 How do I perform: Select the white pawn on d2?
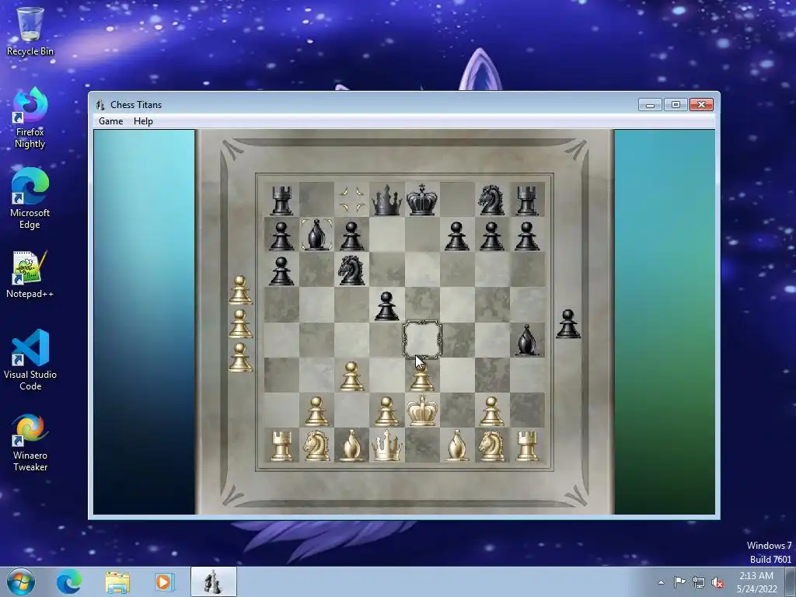tap(387, 410)
